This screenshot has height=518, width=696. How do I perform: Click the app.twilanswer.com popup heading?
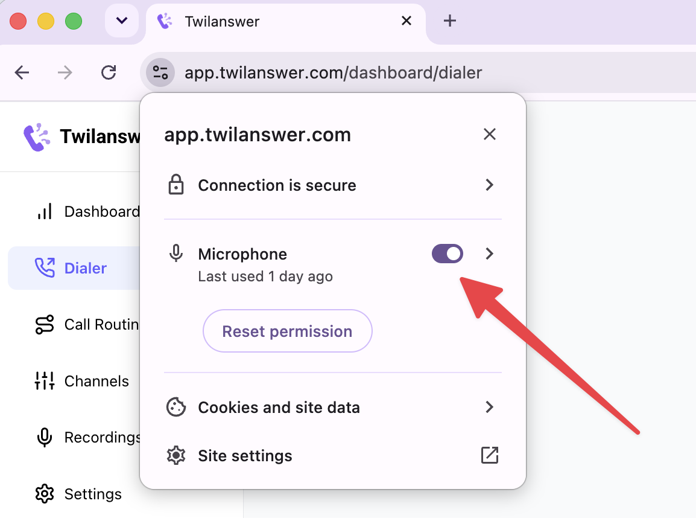pos(258,135)
